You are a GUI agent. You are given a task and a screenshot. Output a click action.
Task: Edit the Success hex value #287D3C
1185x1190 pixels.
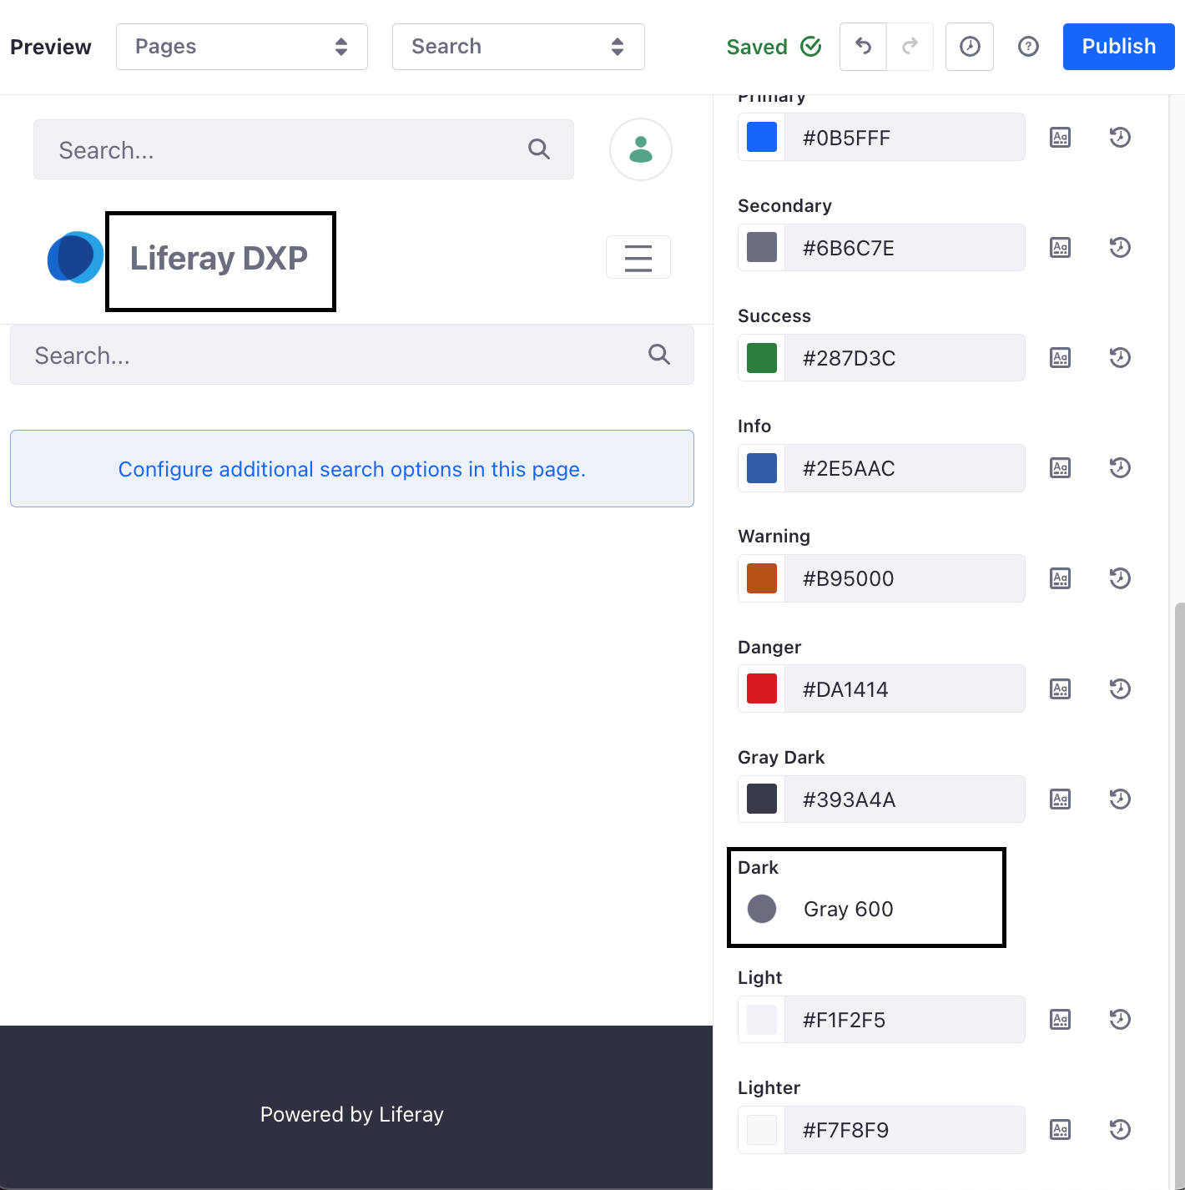click(905, 357)
